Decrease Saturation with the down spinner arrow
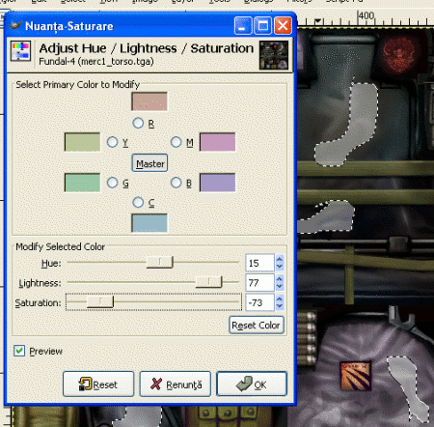434x427 pixels. [x=280, y=306]
